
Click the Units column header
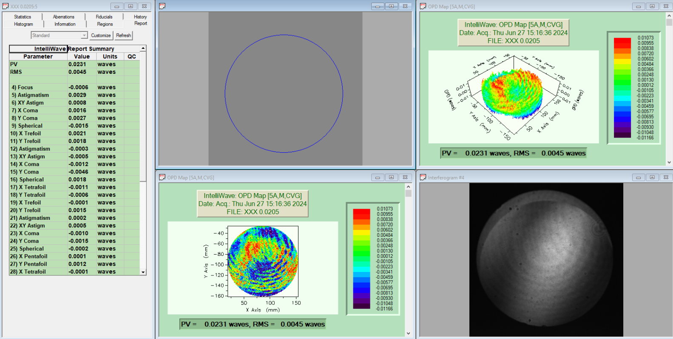tap(110, 56)
